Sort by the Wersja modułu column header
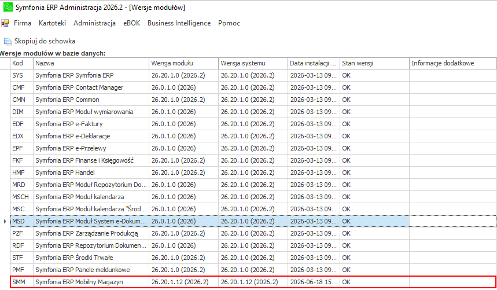 (183, 63)
